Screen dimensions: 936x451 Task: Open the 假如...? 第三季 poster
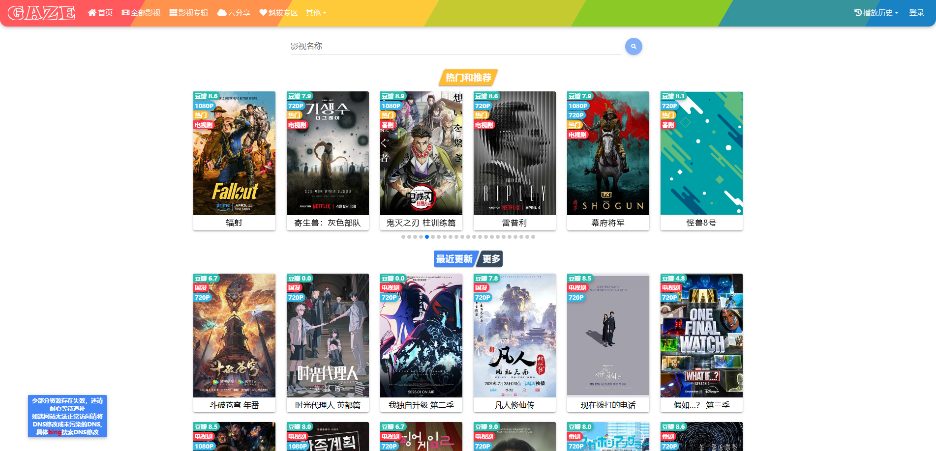tap(701, 336)
